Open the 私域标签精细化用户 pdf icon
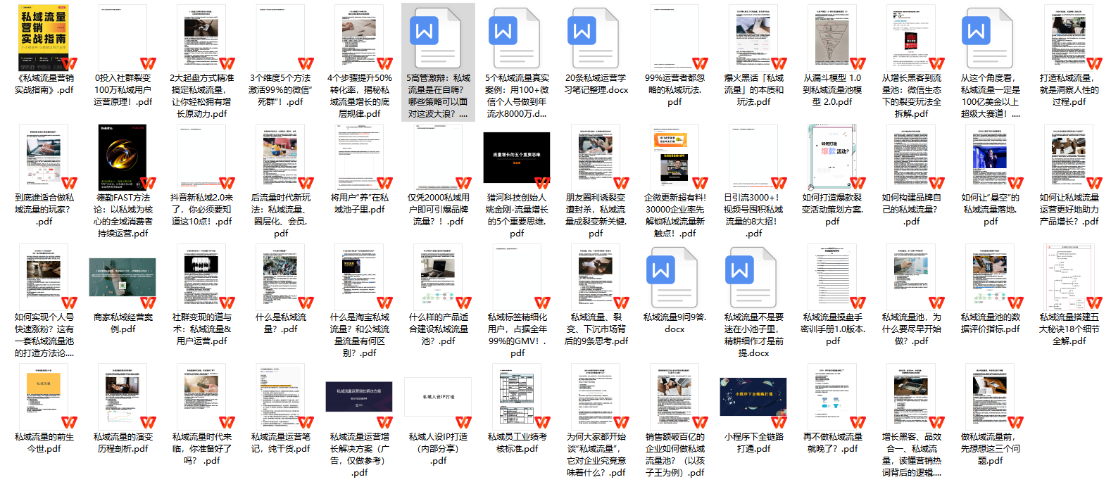1111x501 pixels. [517, 276]
